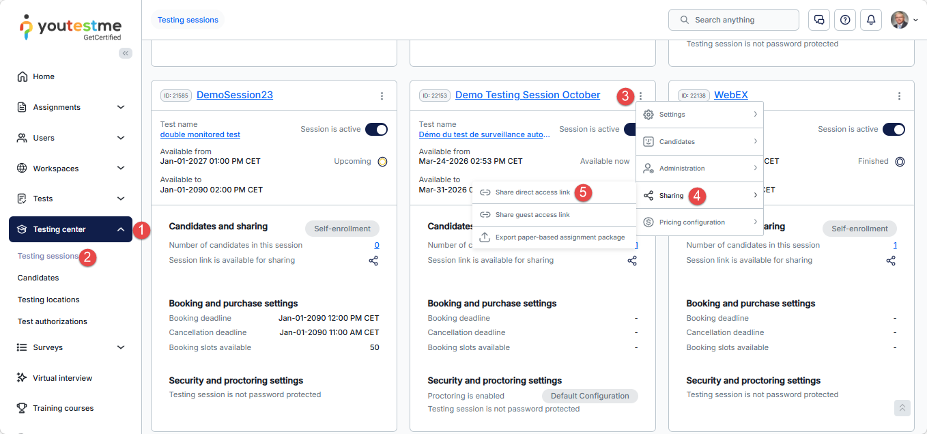Choose Export paper-based assignment package

pos(560,237)
